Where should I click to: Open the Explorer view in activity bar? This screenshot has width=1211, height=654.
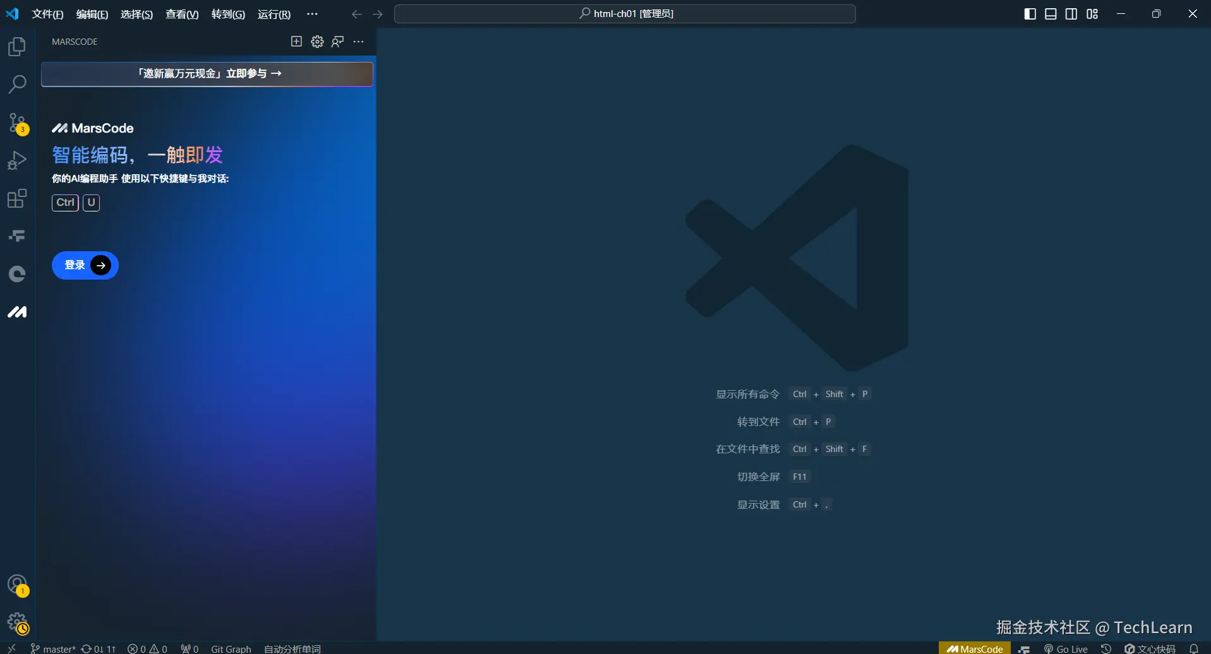pyautogui.click(x=17, y=47)
